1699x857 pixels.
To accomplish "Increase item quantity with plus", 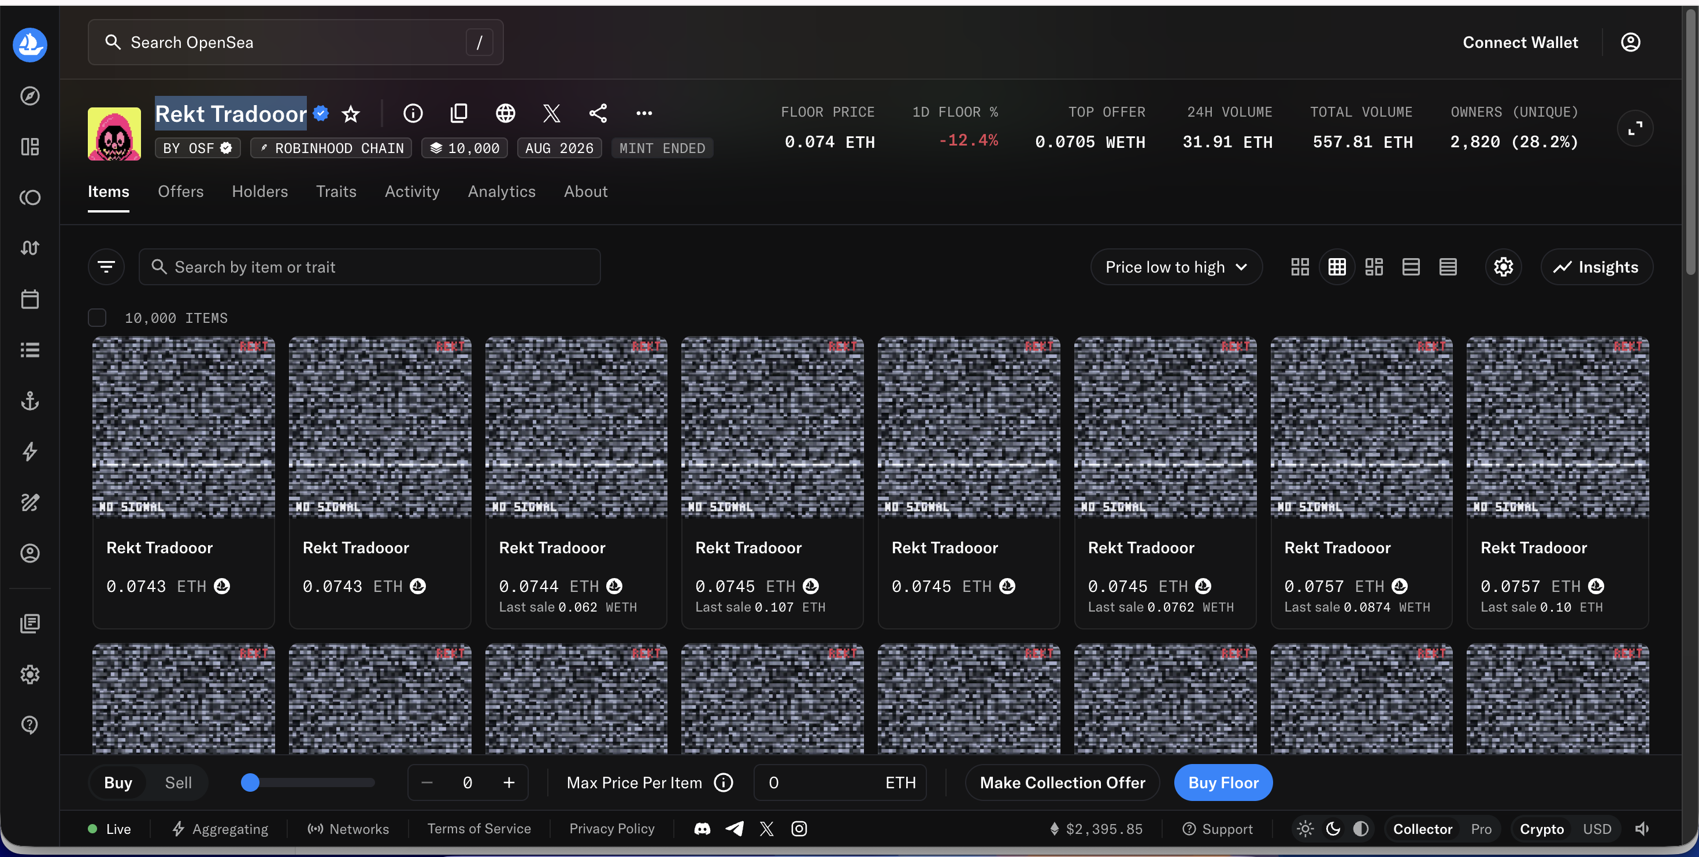I will (509, 783).
